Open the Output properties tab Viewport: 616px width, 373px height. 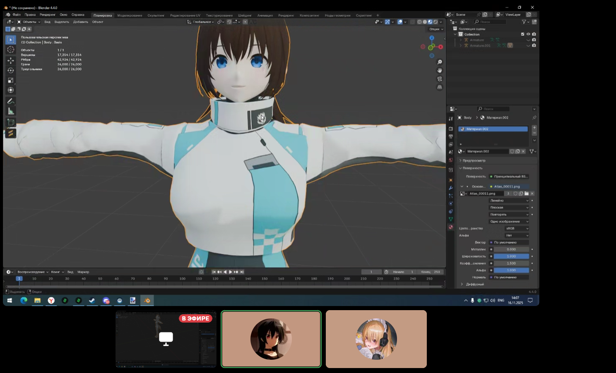point(451,136)
